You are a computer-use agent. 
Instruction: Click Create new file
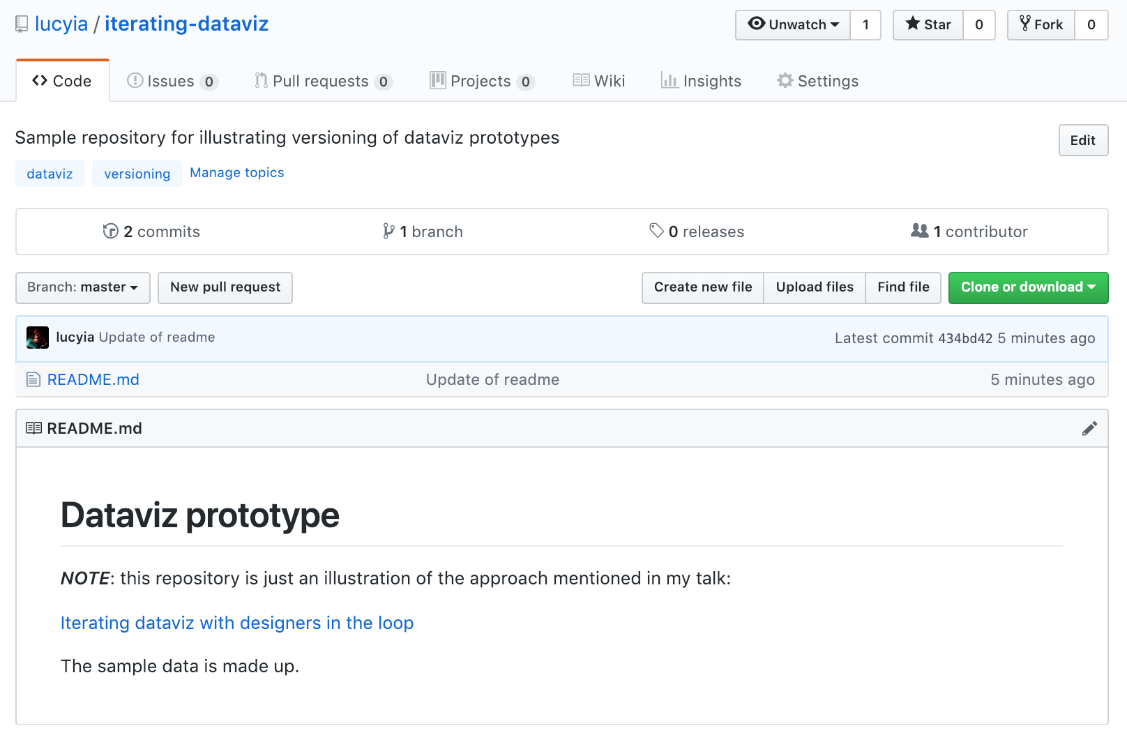[x=703, y=288]
